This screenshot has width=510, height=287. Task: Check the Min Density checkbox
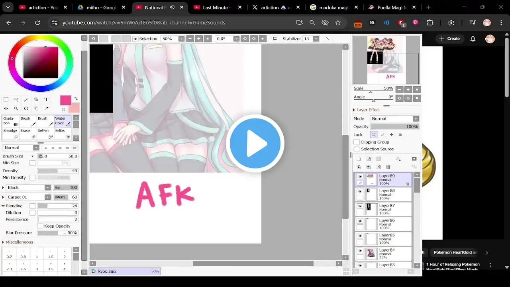tap(33, 178)
